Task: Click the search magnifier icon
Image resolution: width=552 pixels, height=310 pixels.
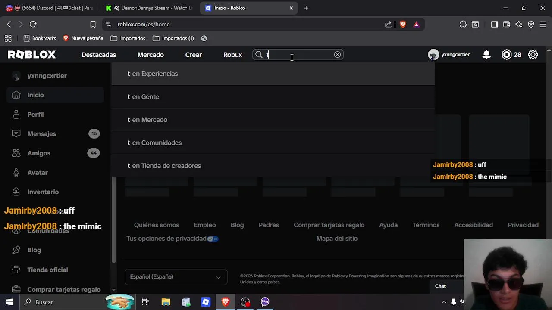Action: tap(259, 55)
